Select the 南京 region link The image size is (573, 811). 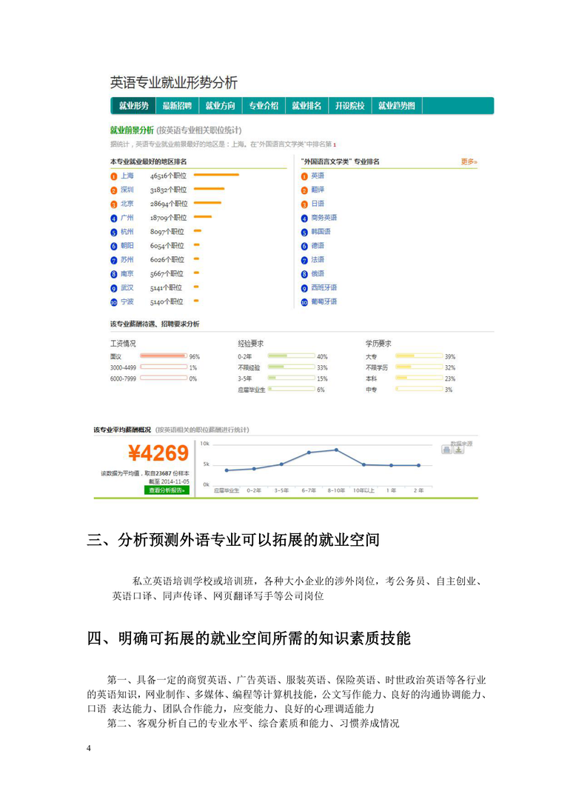tap(127, 273)
